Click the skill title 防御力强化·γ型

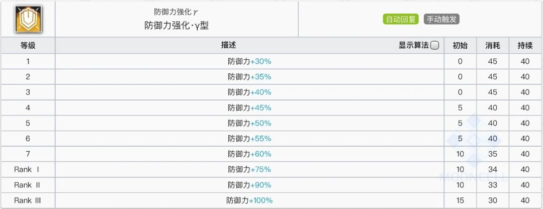coord(176,26)
